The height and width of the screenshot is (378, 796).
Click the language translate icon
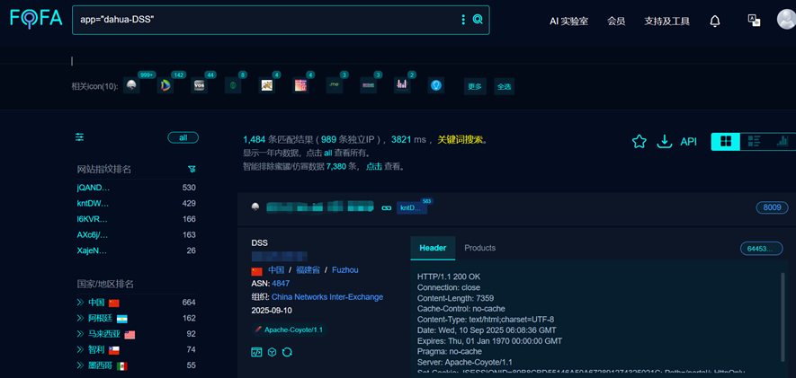pyautogui.click(x=754, y=21)
